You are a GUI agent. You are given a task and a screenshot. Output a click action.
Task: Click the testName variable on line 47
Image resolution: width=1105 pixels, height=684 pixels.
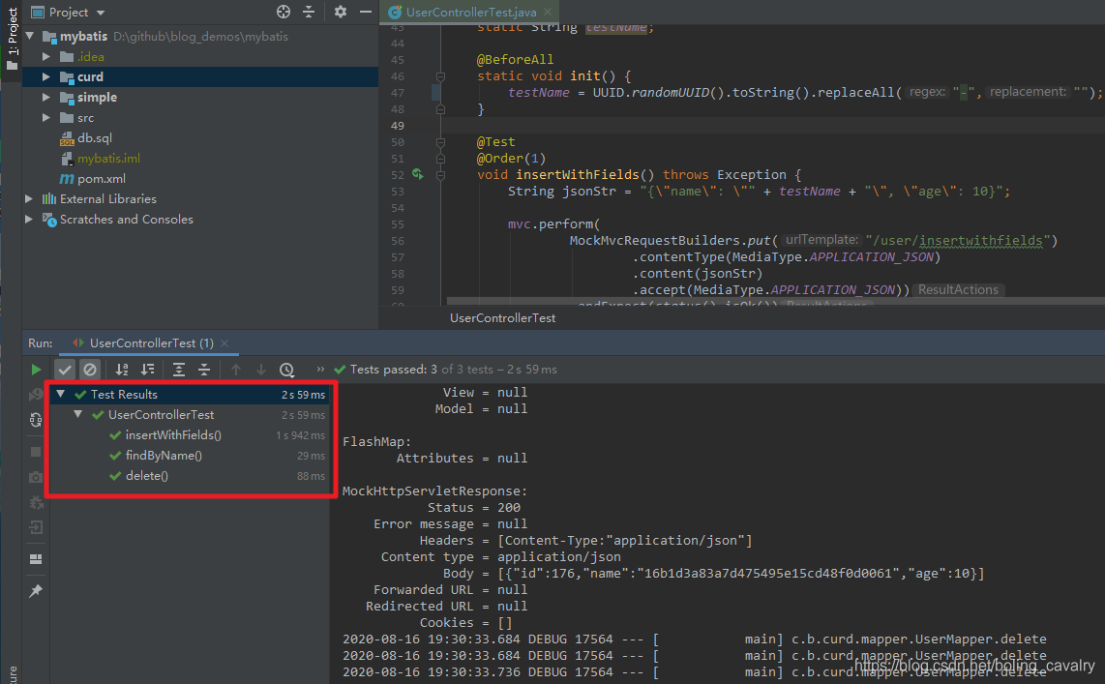pos(538,92)
